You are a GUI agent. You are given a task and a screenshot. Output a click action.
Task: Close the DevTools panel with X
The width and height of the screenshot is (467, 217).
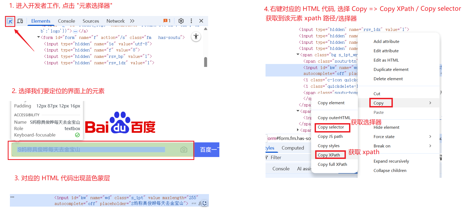point(201,21)
